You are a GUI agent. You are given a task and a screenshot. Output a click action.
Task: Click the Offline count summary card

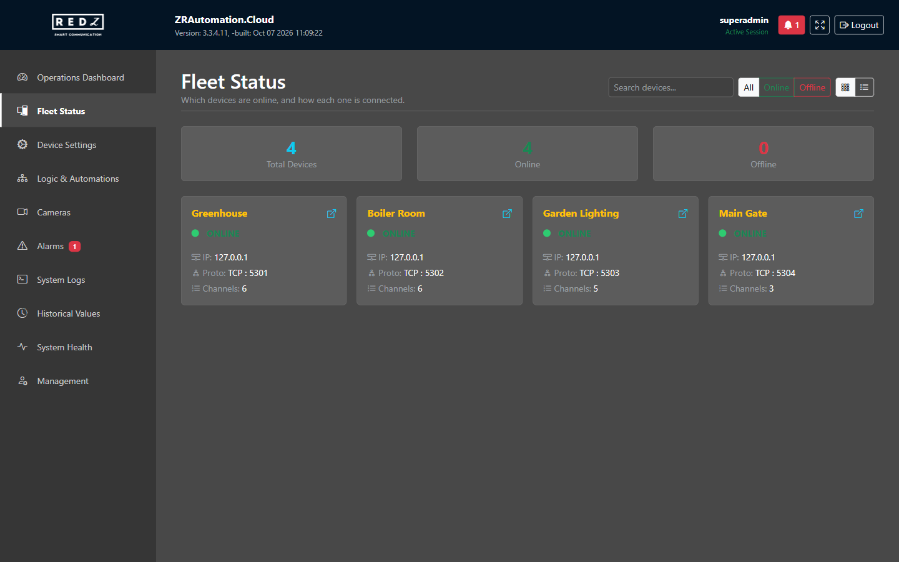(x=764, y=154)
